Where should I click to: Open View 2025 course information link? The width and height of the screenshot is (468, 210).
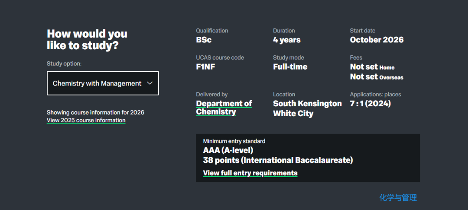[86, 120]
